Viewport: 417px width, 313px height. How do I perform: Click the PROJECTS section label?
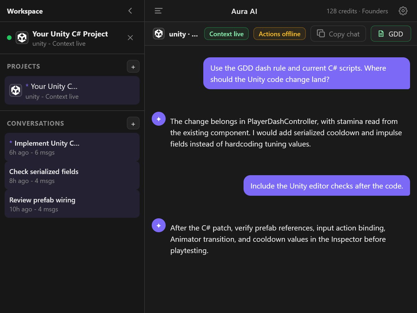coord(23,66)
